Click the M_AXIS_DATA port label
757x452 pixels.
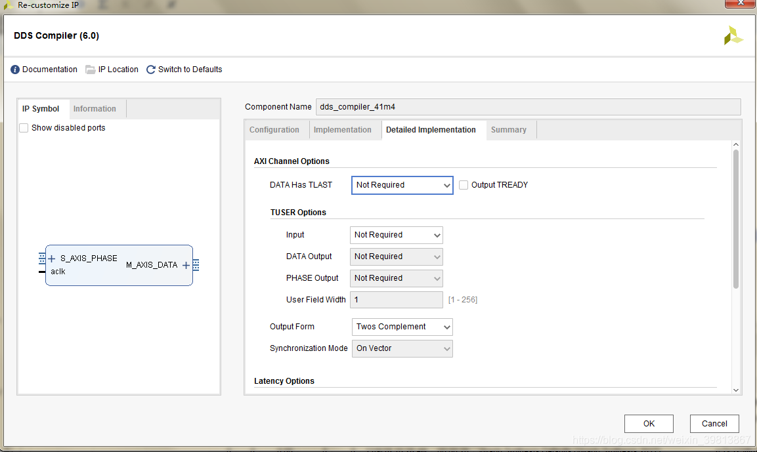[152, 265]
